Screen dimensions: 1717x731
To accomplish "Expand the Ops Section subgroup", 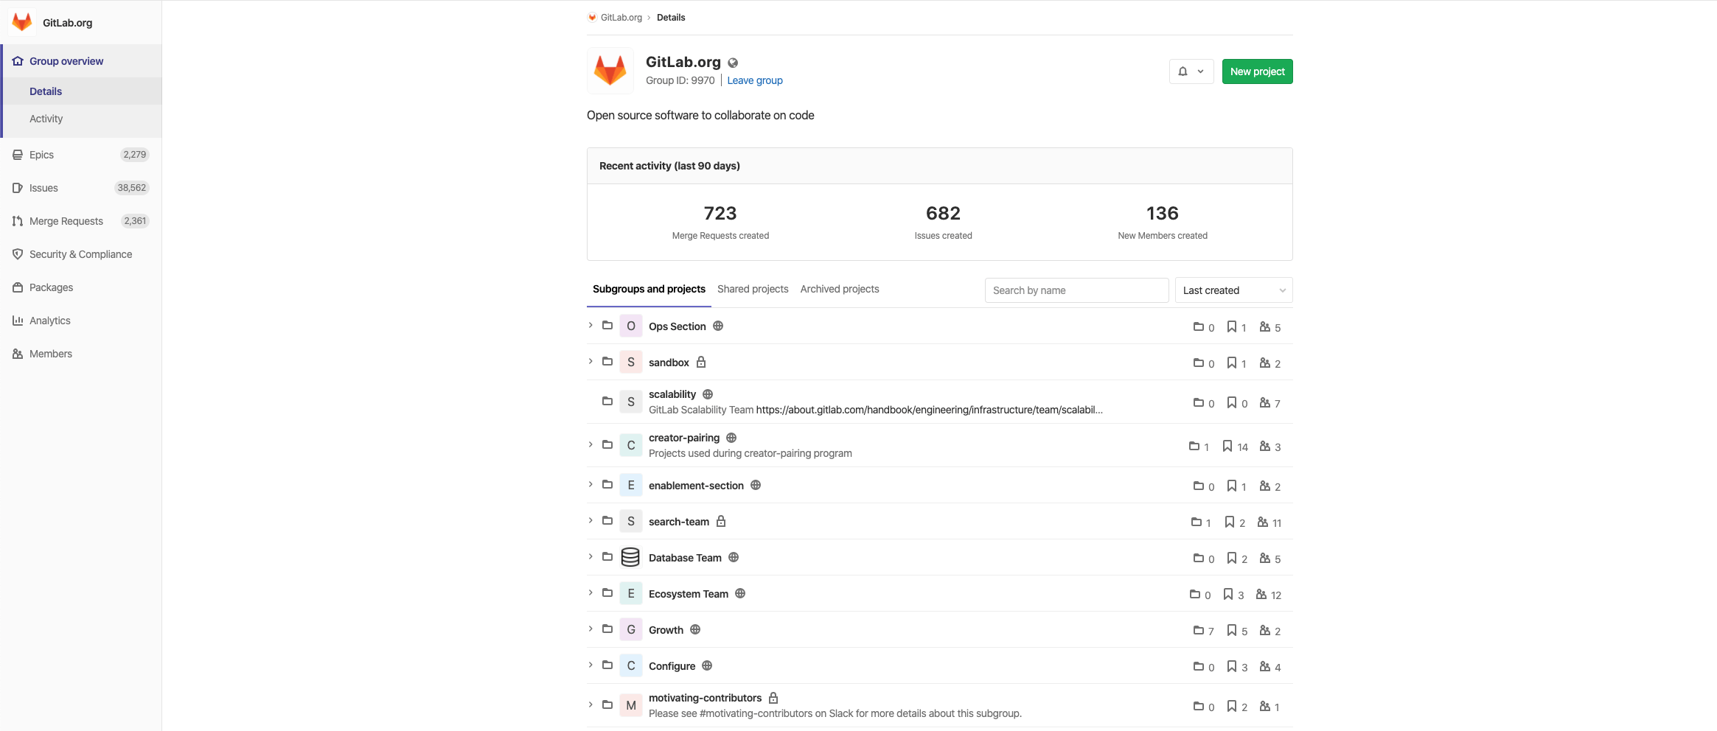I will coord(591,326).
